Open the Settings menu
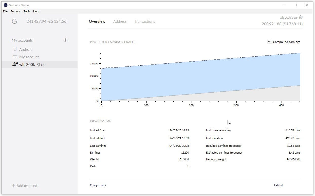Viewport: 315px width, 196px height. 15,11
